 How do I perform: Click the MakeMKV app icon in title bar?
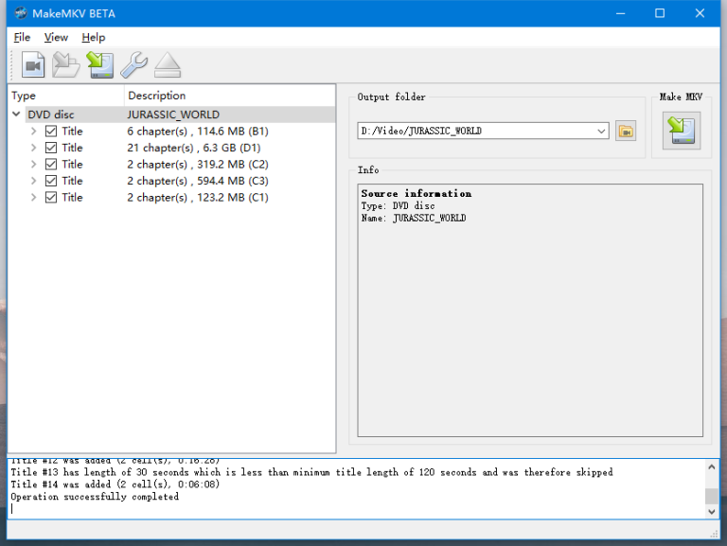click(x=21, y=13)
